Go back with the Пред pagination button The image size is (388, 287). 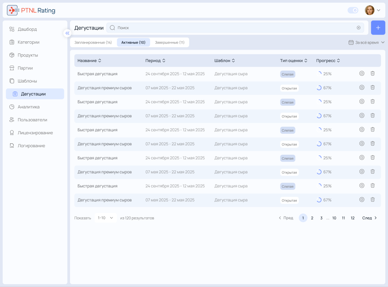coord(286,218)
